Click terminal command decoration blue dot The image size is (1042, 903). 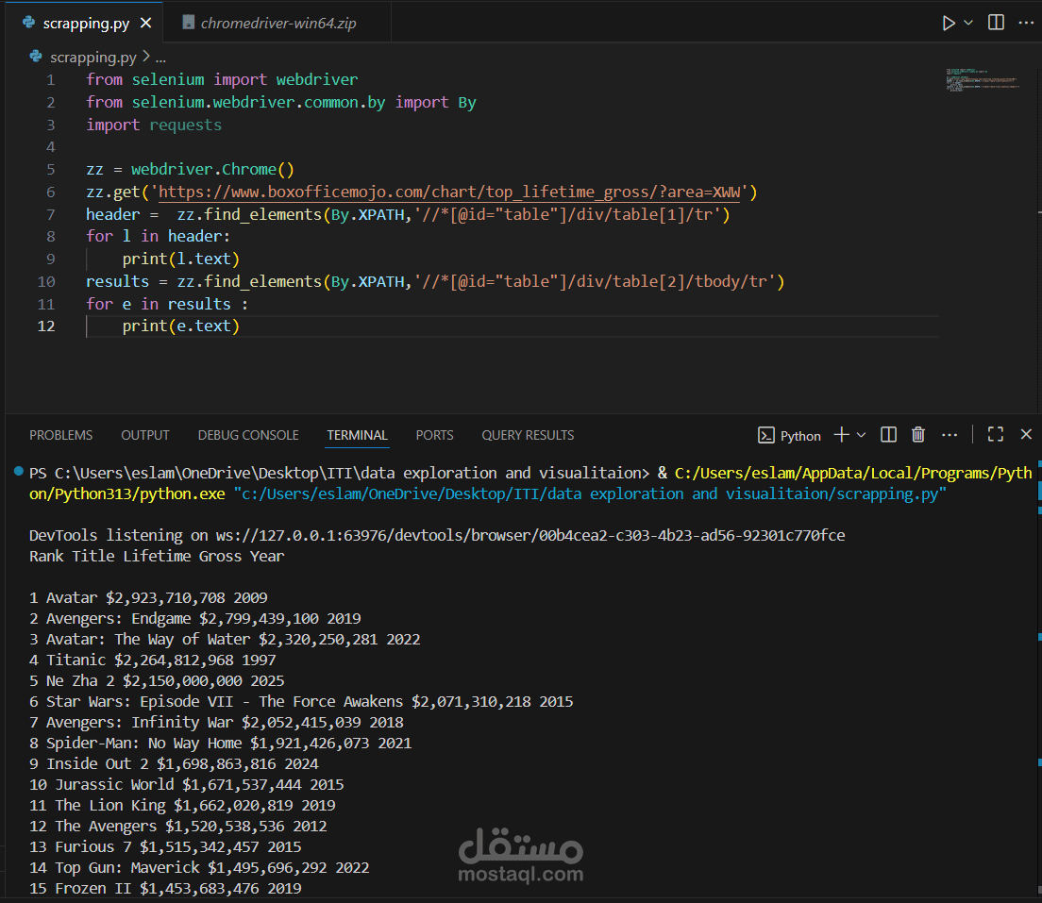(x=18, y=472)
